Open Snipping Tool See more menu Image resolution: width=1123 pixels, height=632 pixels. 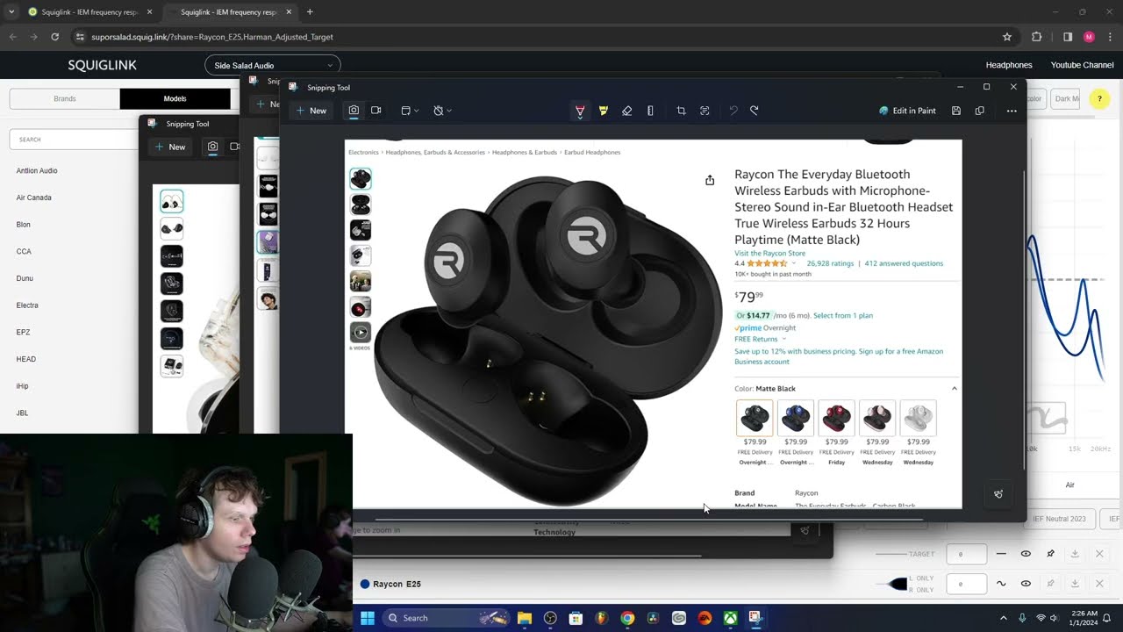[1012, 111]
